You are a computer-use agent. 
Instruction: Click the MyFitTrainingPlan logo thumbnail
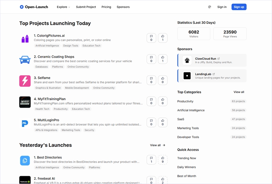coord(25,102)
